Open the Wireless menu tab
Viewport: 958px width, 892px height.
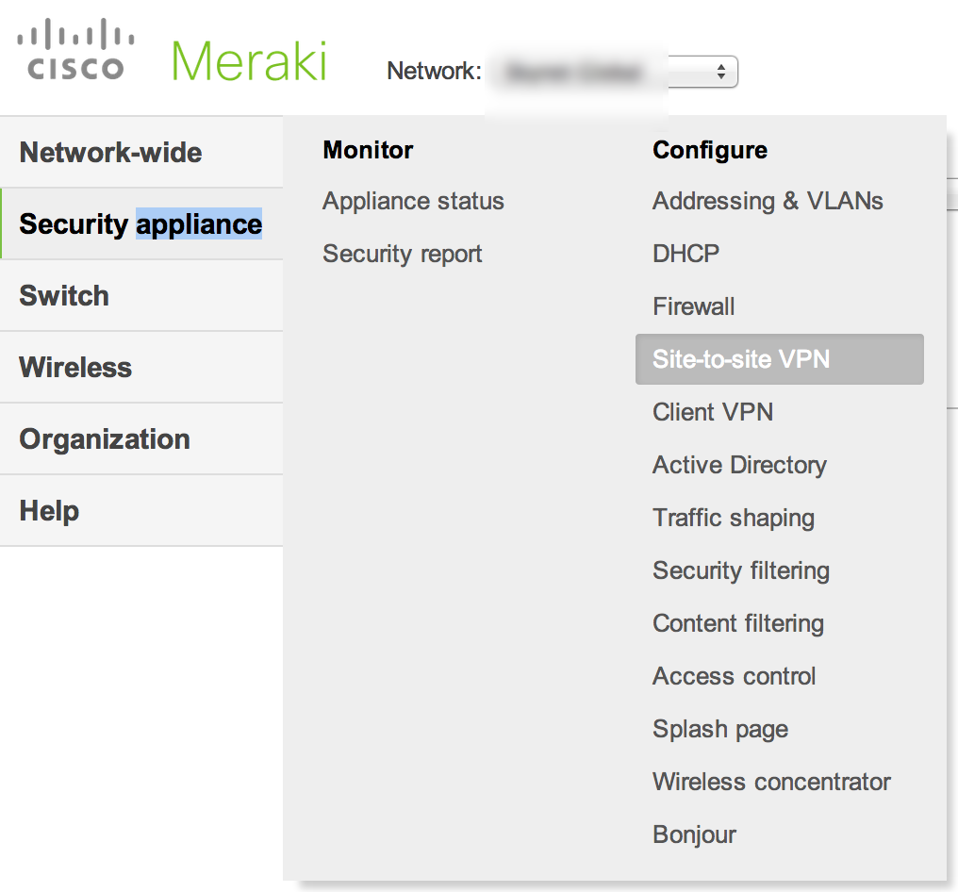75,368
